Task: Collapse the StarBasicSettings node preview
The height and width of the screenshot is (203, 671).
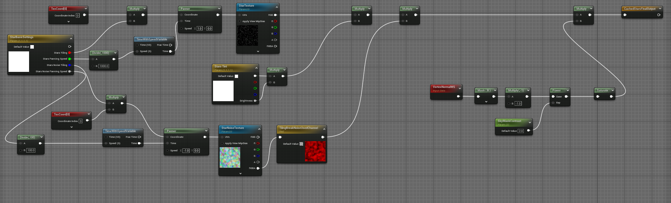Action: 71,39
